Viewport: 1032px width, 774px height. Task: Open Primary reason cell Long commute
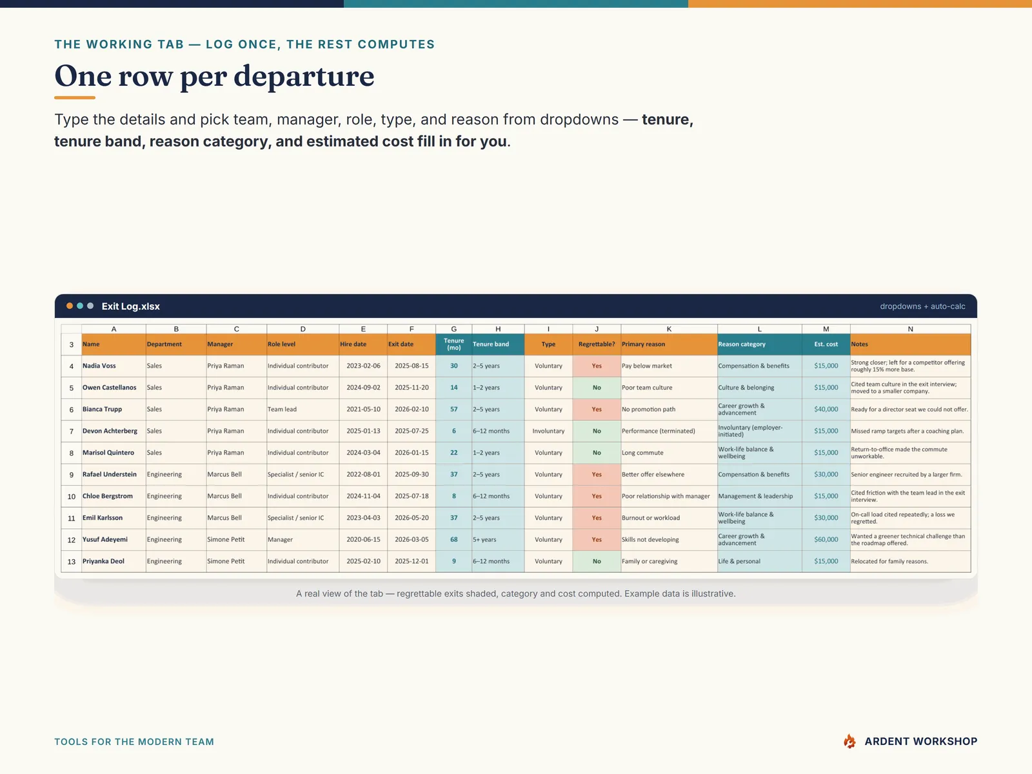669,453
